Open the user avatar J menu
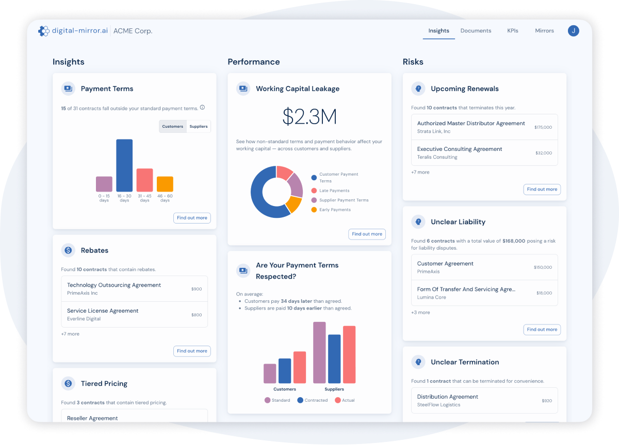619x445 pixels. click(573, 31)
